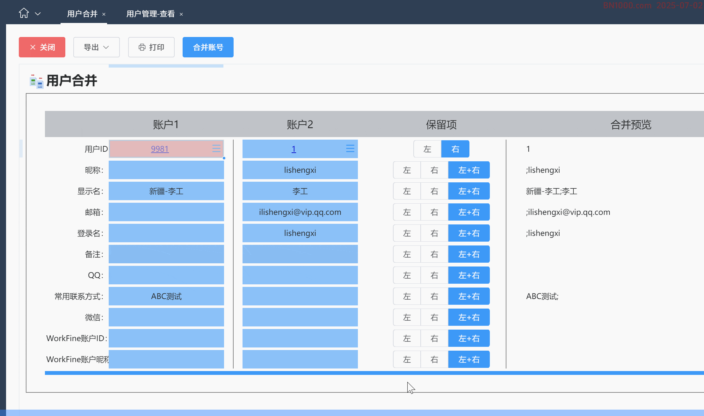
Task: Click 账户1 显示名 field 新疆-李工
Action: coord(166,191)
